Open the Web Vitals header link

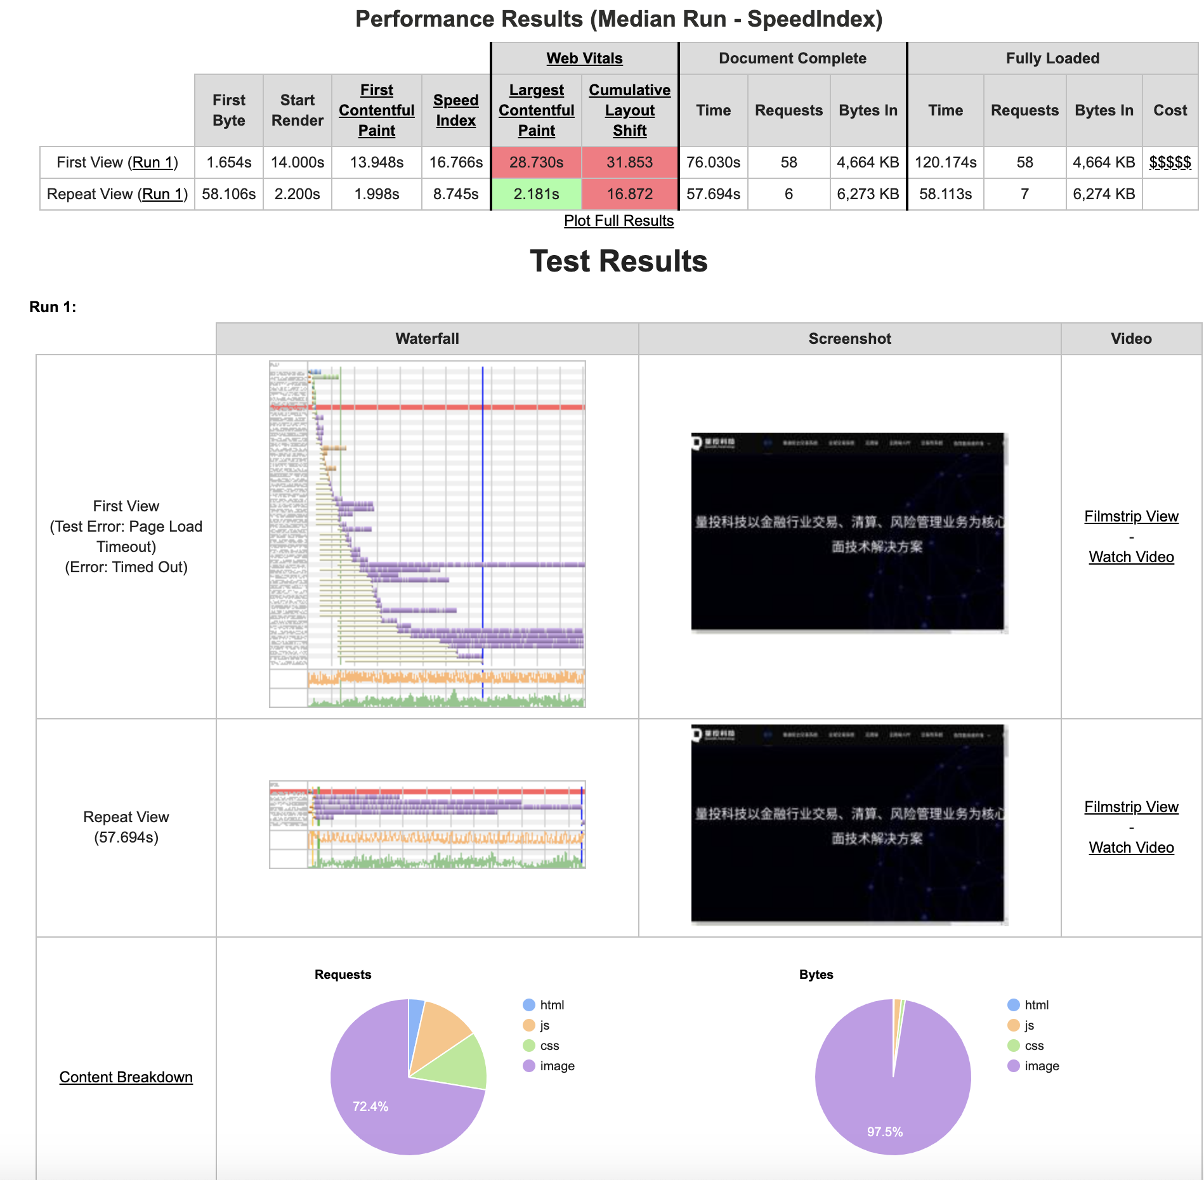(x=584, y=58)
